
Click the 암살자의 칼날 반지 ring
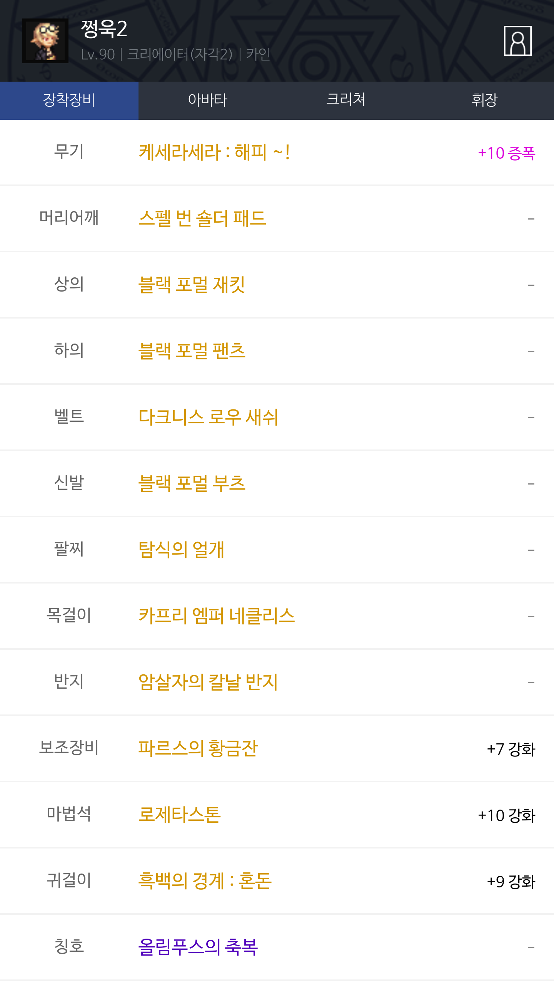pos(208,682)
